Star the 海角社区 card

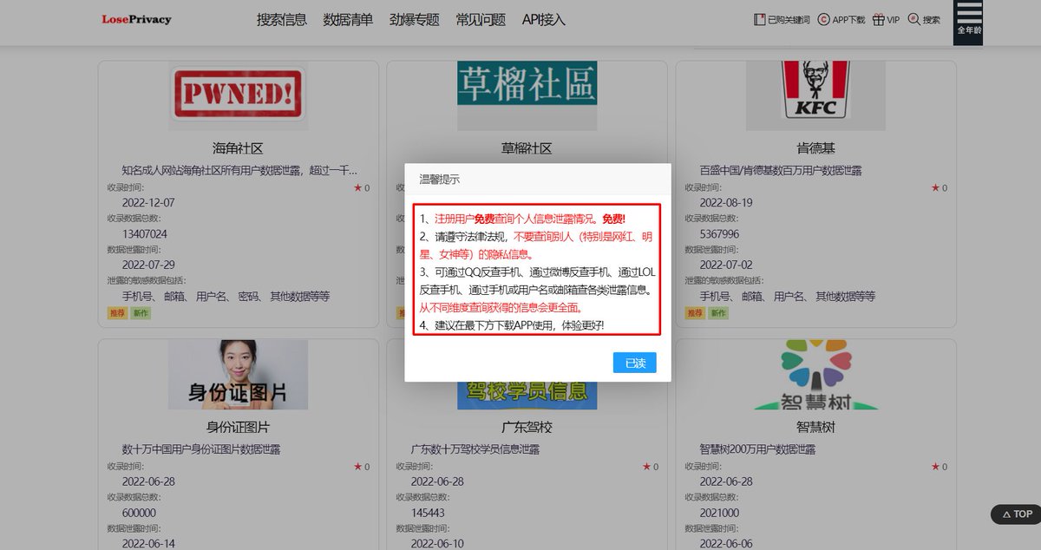coord(357,187)
